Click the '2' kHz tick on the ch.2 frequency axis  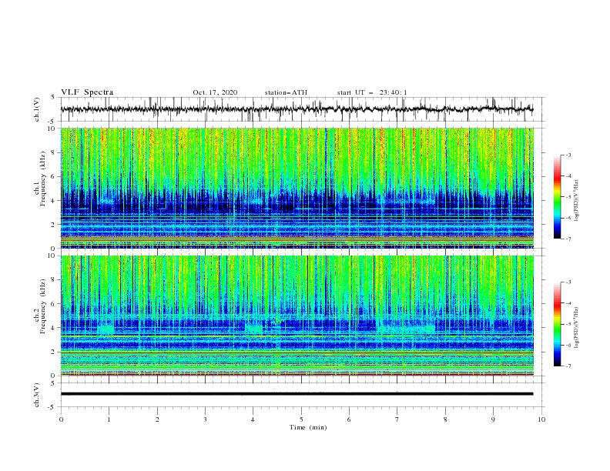53,352
